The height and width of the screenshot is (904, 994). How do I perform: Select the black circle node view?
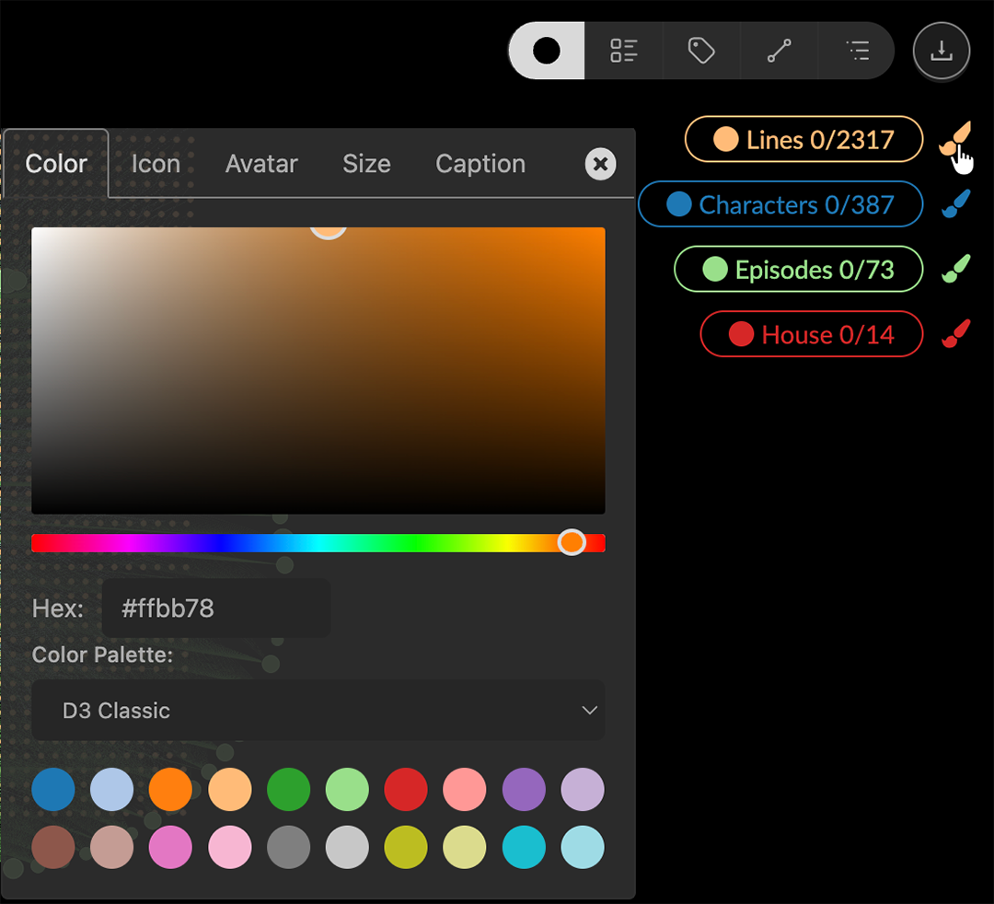tap(547, 51)
